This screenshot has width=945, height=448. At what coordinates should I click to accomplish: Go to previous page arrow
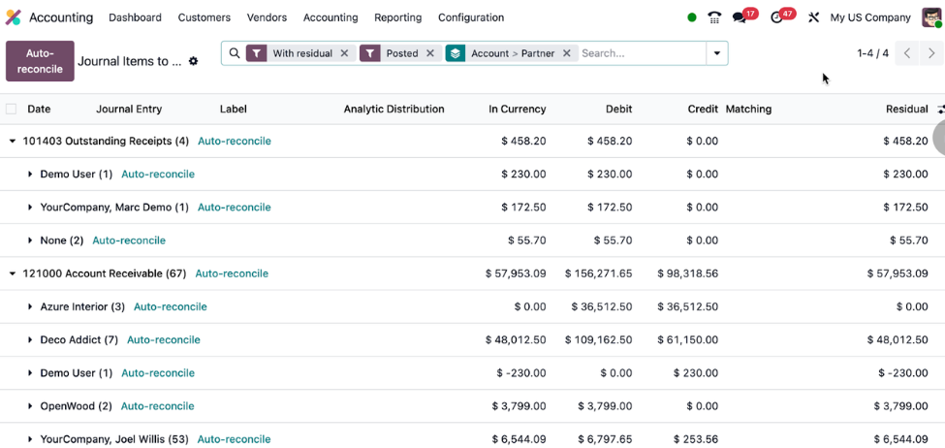(907, 53)
